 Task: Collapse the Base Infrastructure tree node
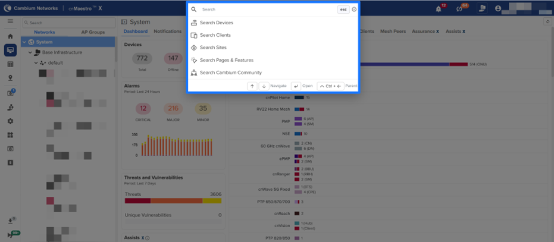(31, 52)
